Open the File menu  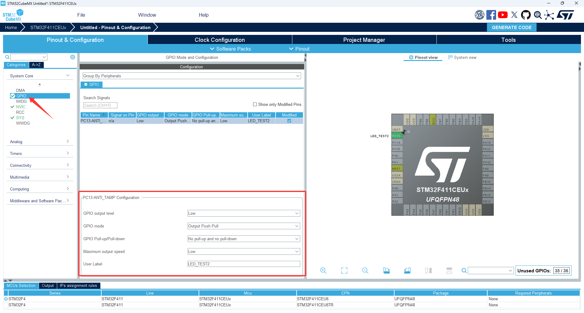click(x=81, y=15)
